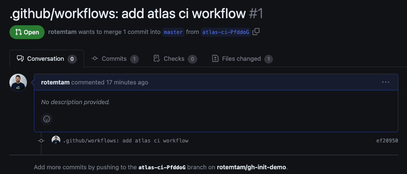Open the master base branch link
The width and height of the screenshot is (407, 174).
173,32
